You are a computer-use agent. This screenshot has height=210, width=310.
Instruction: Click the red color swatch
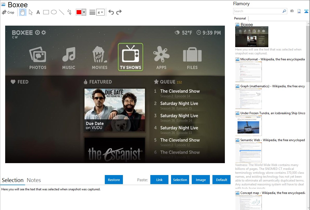click(79, 12)
